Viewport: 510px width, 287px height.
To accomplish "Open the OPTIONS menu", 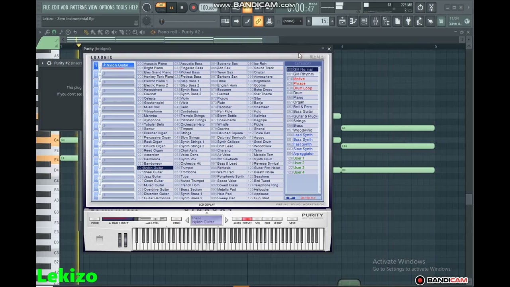I will pos(107,7).
